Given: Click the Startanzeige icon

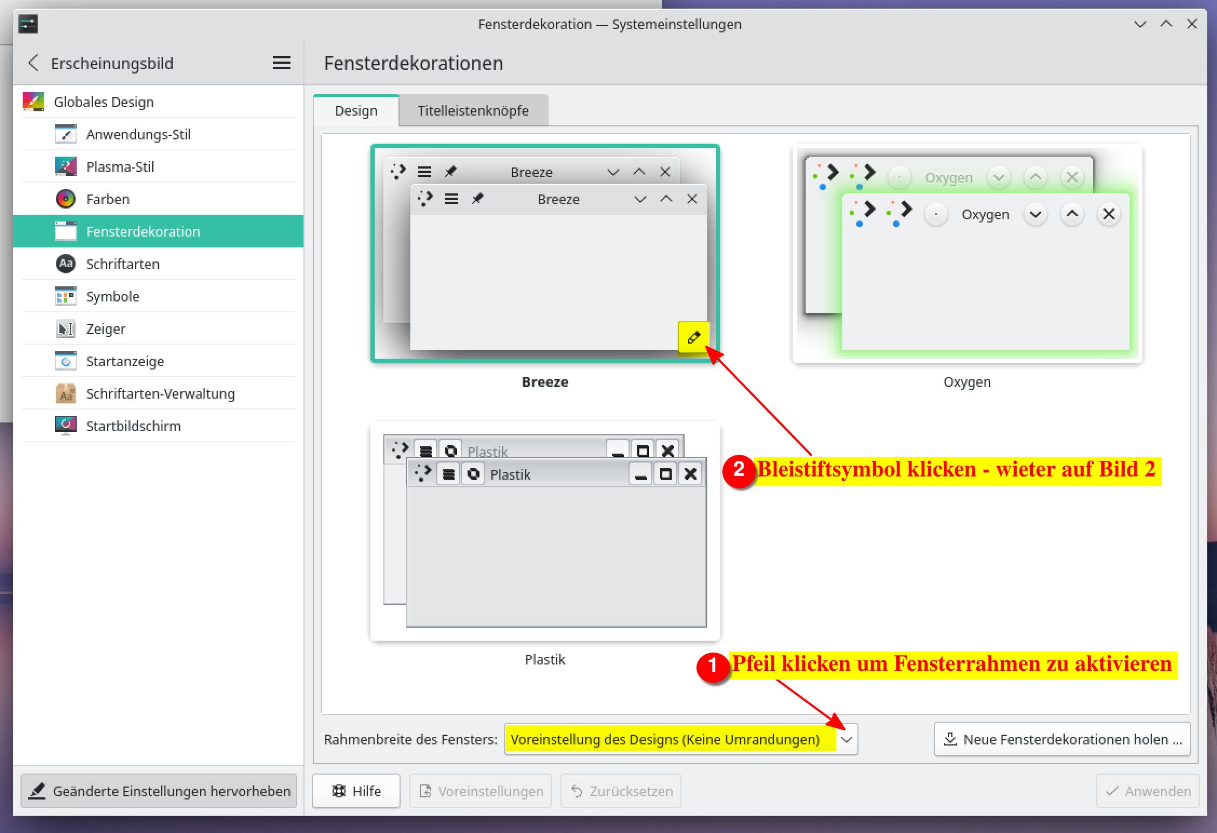Looking at the screenshot, I should 66,361.
